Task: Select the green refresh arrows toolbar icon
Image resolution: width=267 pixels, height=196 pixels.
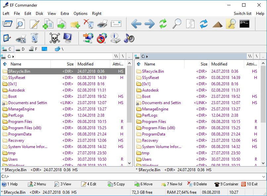Action: click(x=164, y=23)
